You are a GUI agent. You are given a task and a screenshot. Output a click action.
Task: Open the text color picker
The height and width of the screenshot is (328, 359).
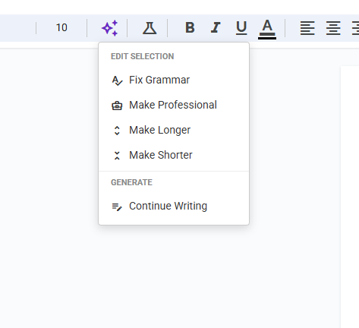tap(267, 30)
